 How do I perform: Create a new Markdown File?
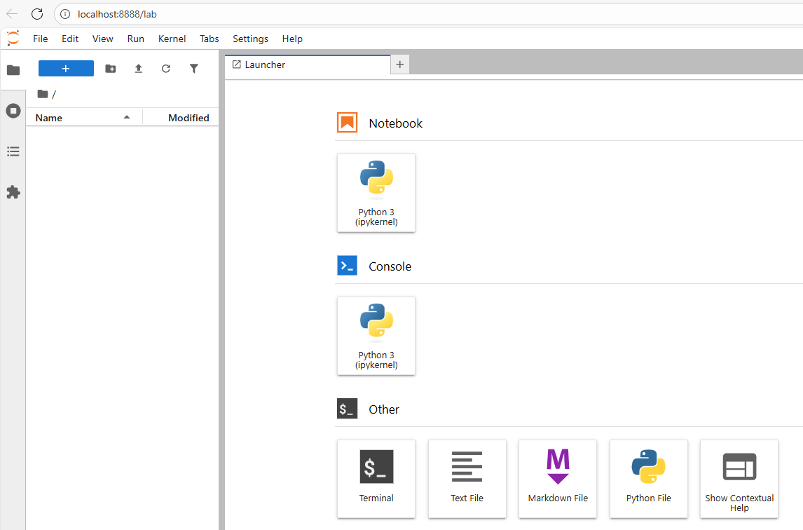click(x=558, y=479)
